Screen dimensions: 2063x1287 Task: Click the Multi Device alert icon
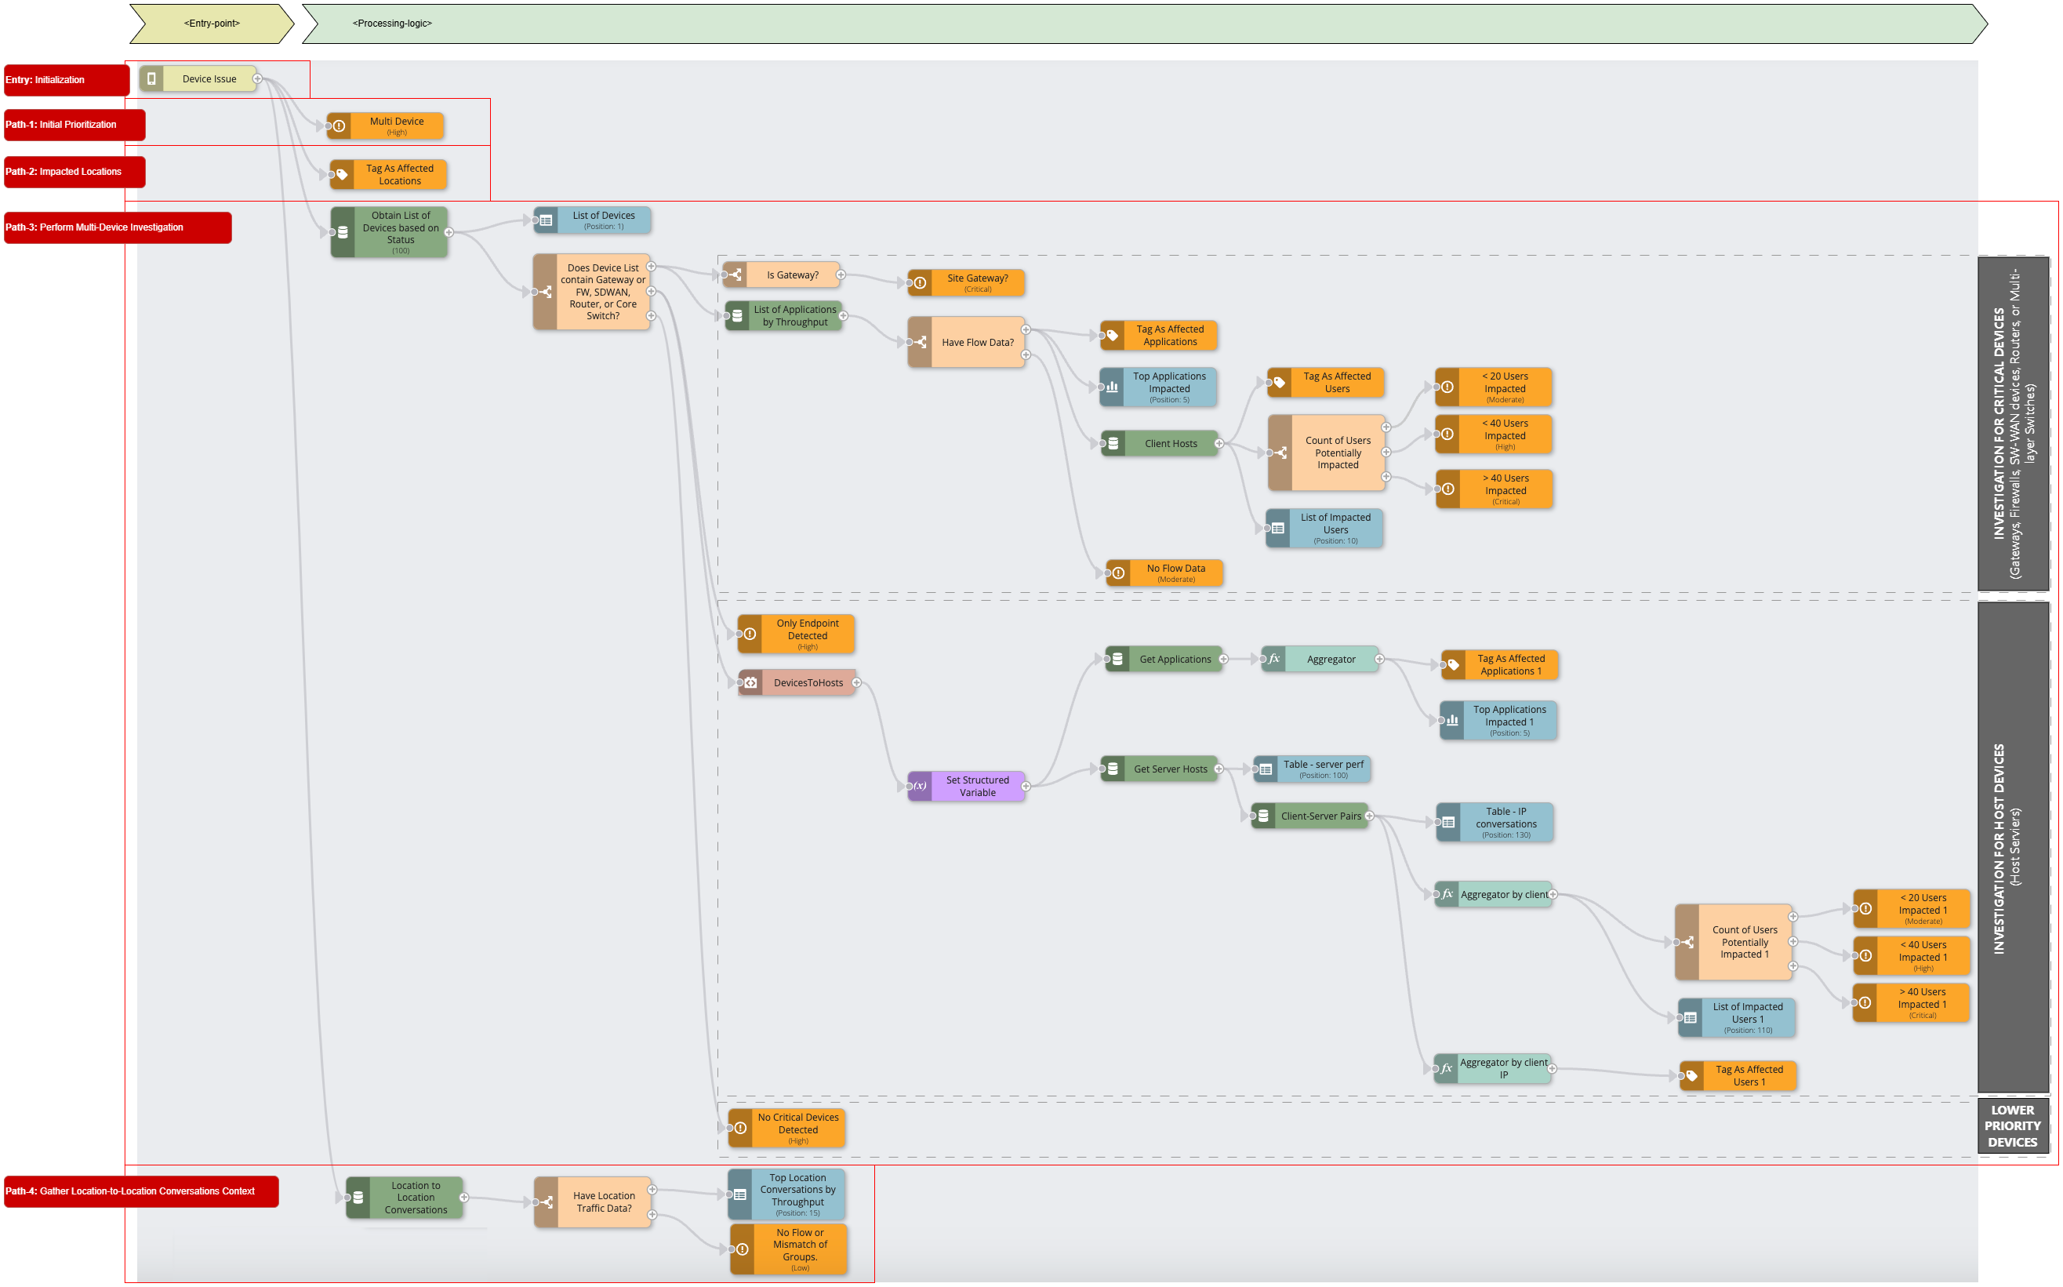click(340, 126)
